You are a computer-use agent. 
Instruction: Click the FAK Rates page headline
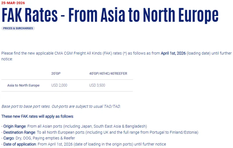(110, 15)
